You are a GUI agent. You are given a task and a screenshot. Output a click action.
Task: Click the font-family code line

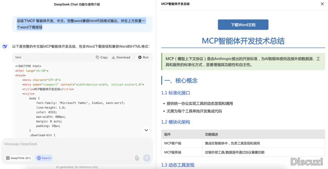[x=80, y=103]
